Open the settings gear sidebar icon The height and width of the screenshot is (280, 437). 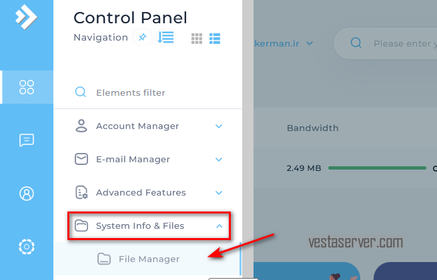(27, 246)
